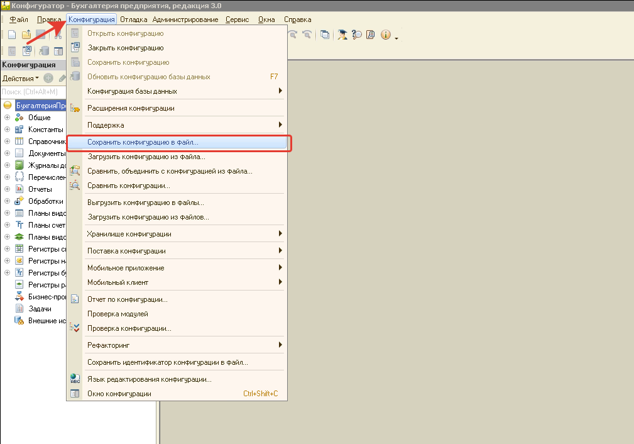Click the orange About info icon
The height and width of the screenshot is (444, 634).
[386, 35]
